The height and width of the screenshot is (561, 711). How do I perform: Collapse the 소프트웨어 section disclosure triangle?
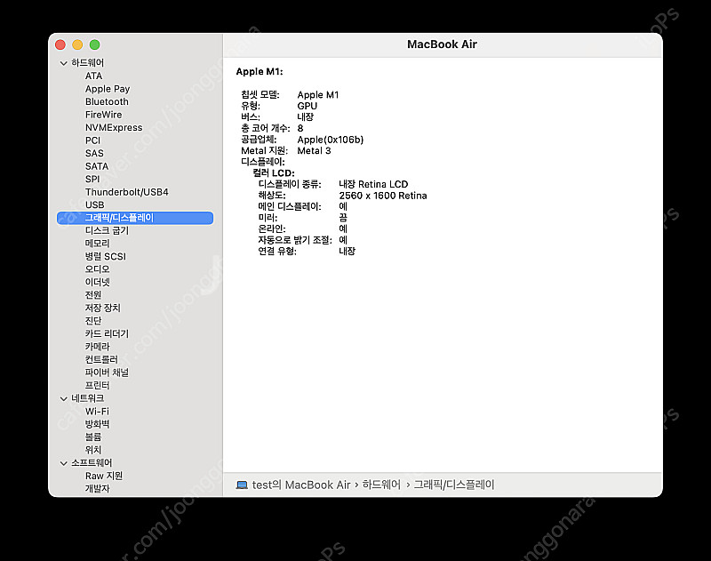point(63,462)
